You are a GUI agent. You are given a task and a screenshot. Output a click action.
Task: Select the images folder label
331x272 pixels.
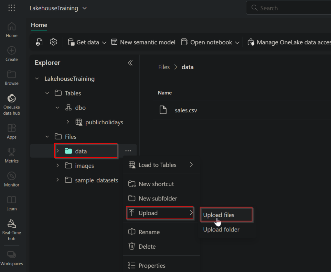pos(84,165)
